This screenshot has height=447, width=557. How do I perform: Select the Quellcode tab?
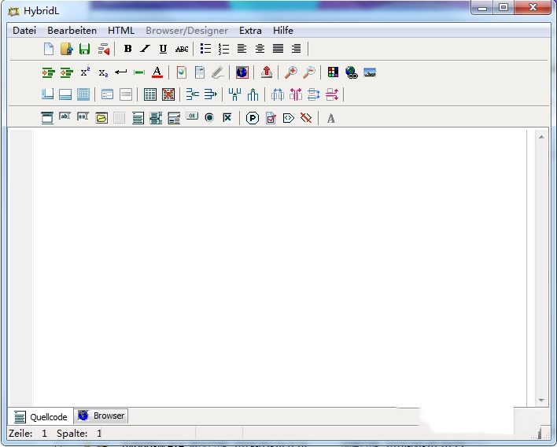41,416
